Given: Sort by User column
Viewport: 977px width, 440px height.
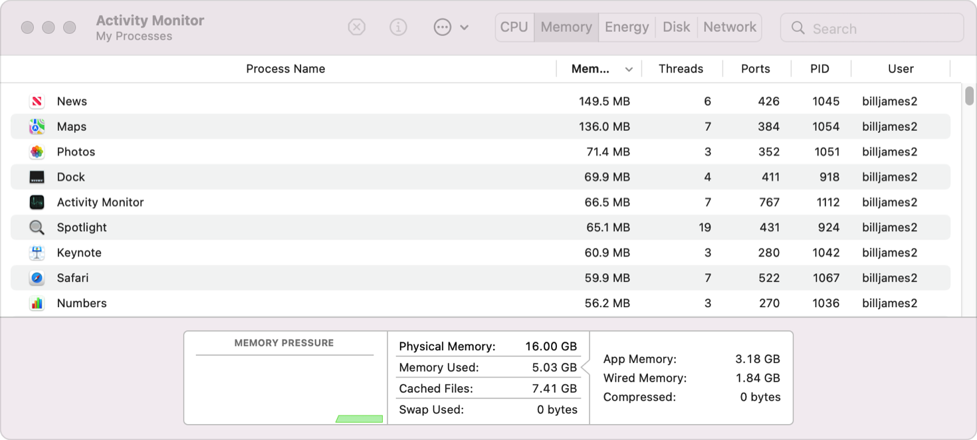Looking at the screenshot, I should pos(901,68).
